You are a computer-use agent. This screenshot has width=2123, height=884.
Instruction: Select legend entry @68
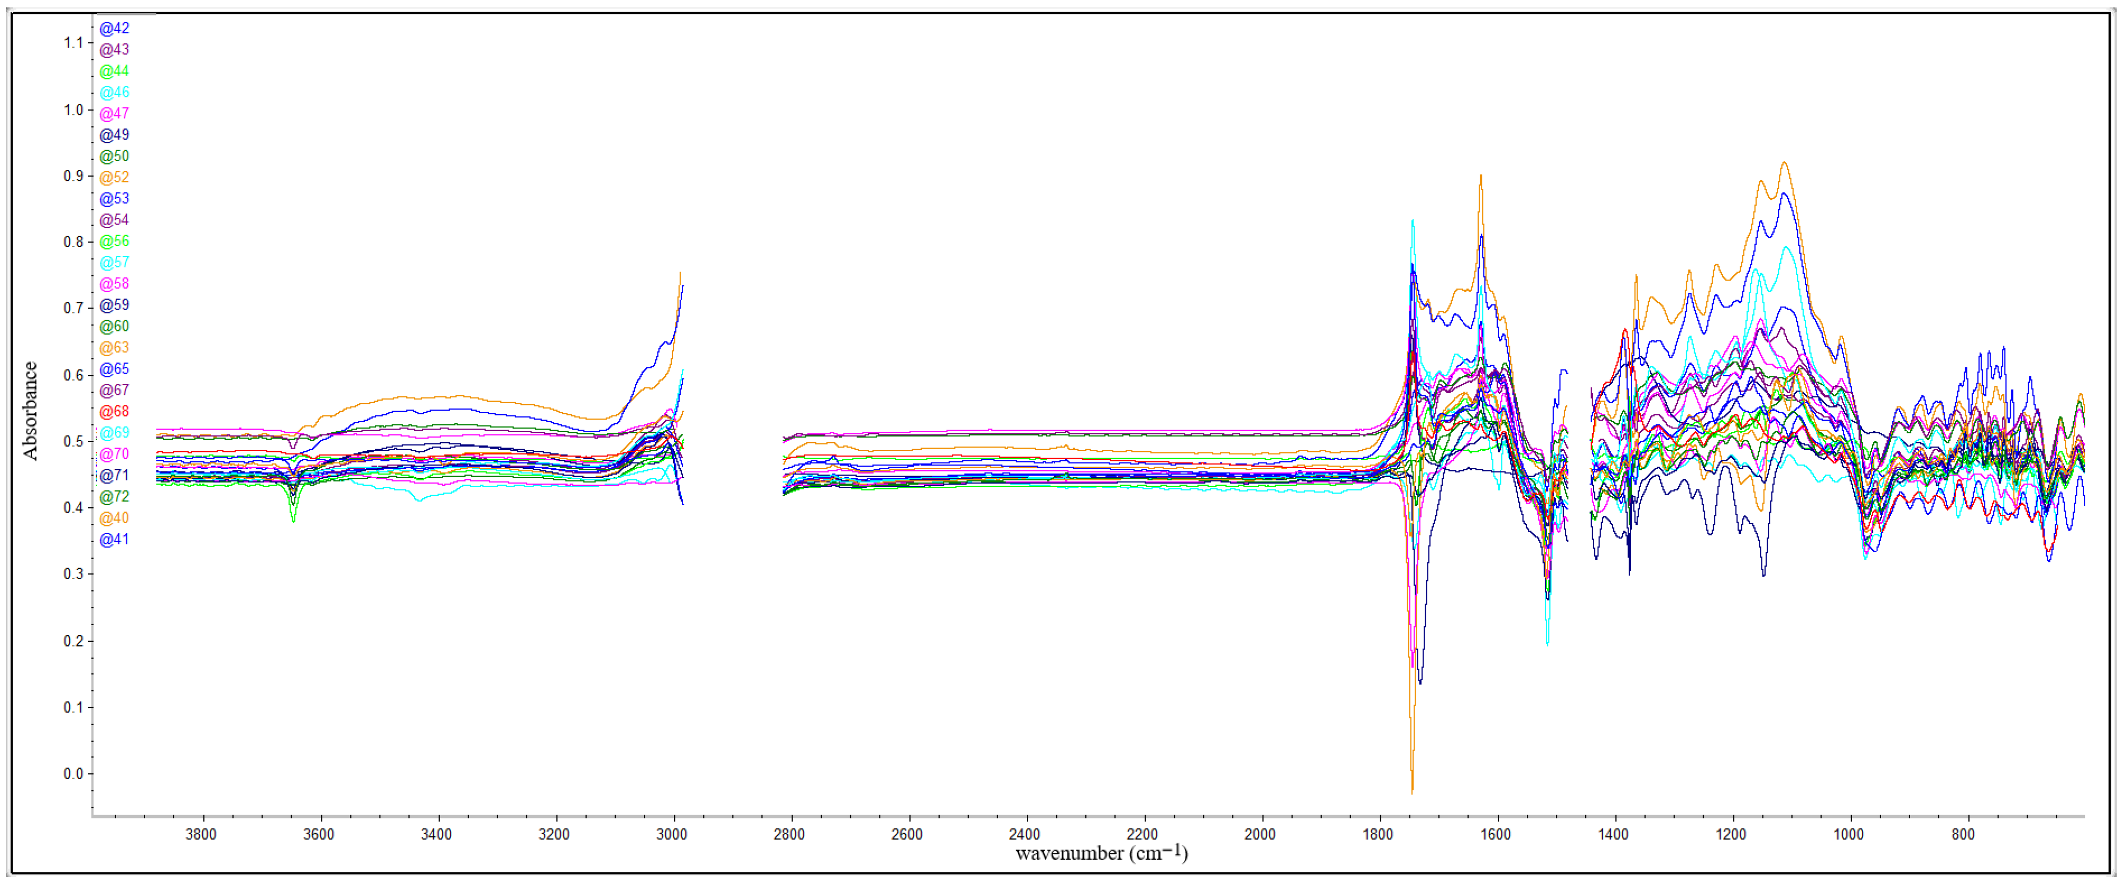[x=114, y=412]
